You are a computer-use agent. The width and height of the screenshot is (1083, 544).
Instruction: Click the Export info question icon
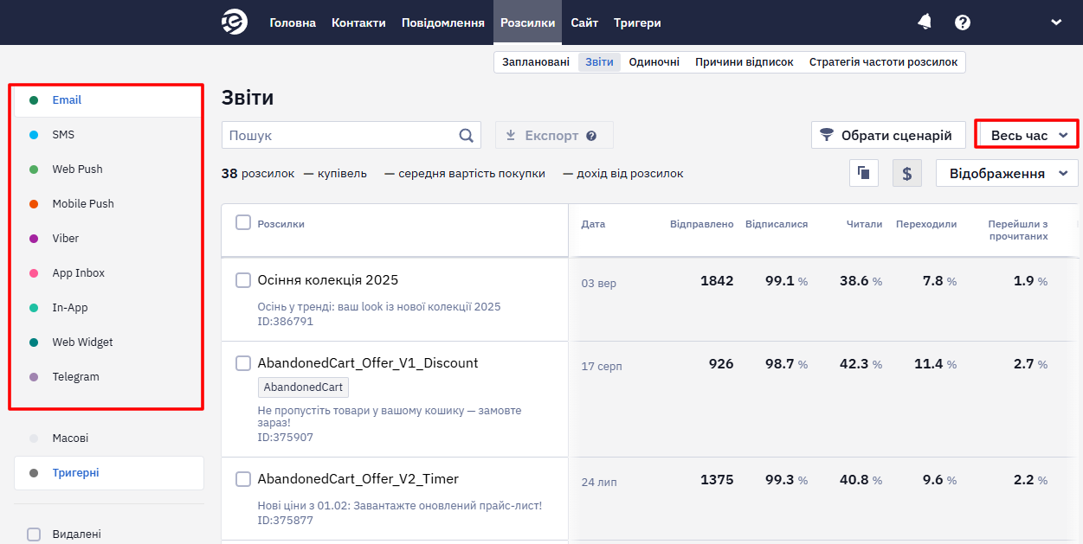(591, 136)
